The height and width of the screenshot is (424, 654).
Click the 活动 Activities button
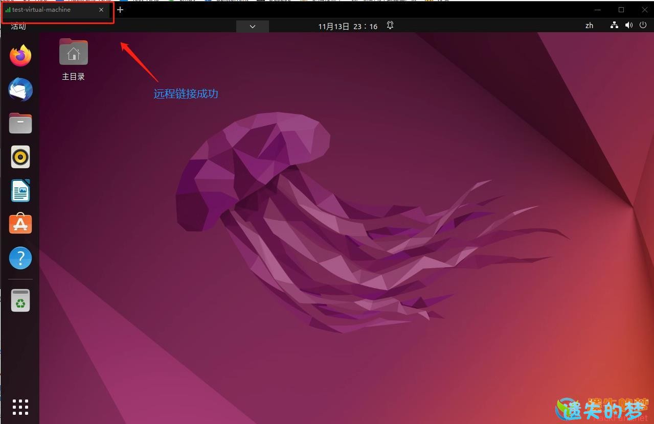[x=18, y=26]
